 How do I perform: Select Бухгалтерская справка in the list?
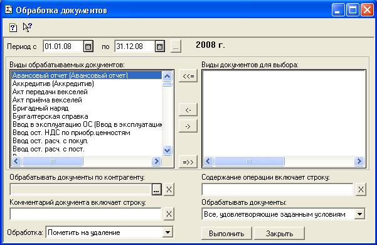click(x=50, y=116)
